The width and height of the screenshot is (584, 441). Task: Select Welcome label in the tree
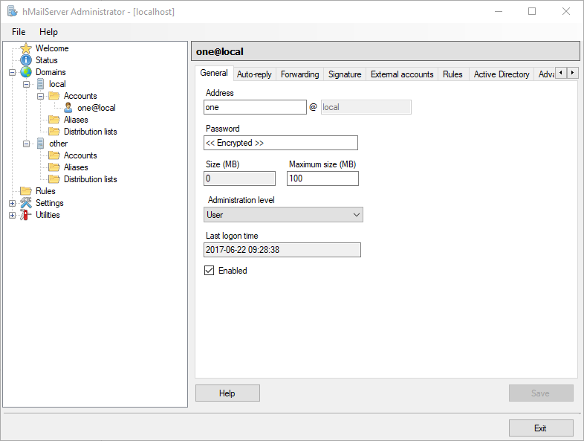tap(52, 48)
